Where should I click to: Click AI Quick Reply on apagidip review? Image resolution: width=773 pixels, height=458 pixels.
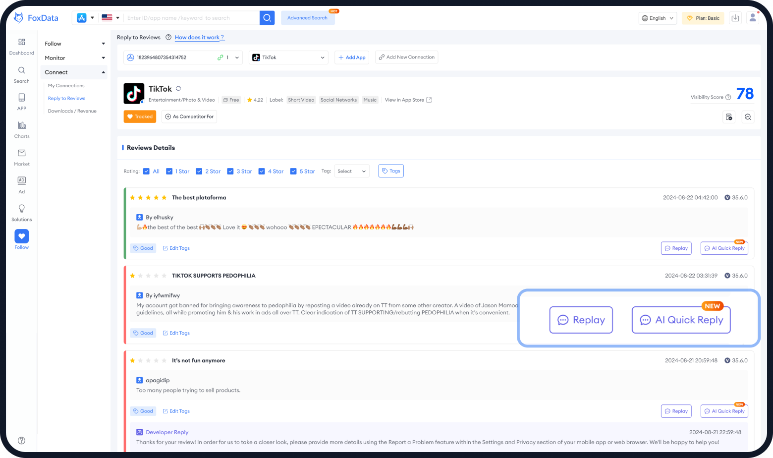coord(724,411)
